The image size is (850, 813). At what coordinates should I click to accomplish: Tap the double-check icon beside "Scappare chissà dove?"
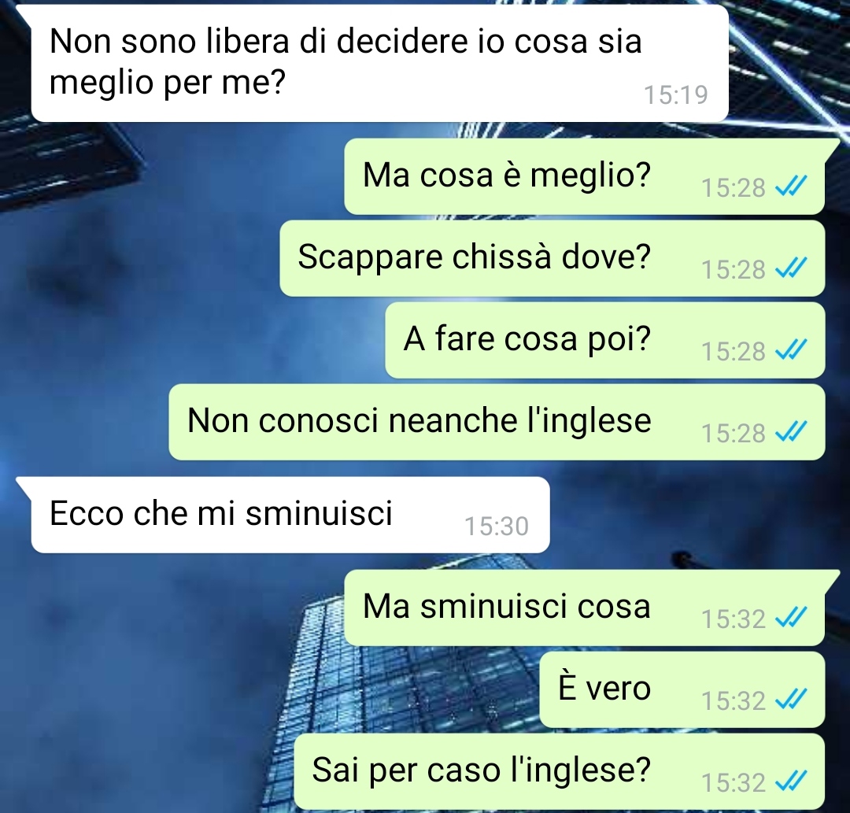792,268
